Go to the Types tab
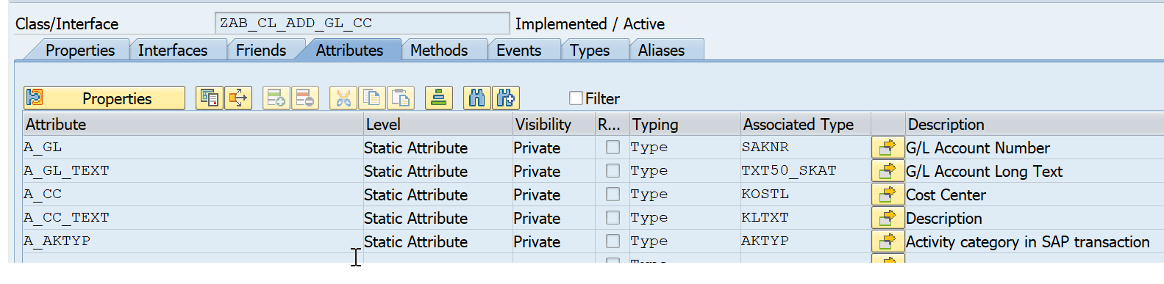This screenshot has height=284, width=1164. pyautogui.click(x=590, y=50)
